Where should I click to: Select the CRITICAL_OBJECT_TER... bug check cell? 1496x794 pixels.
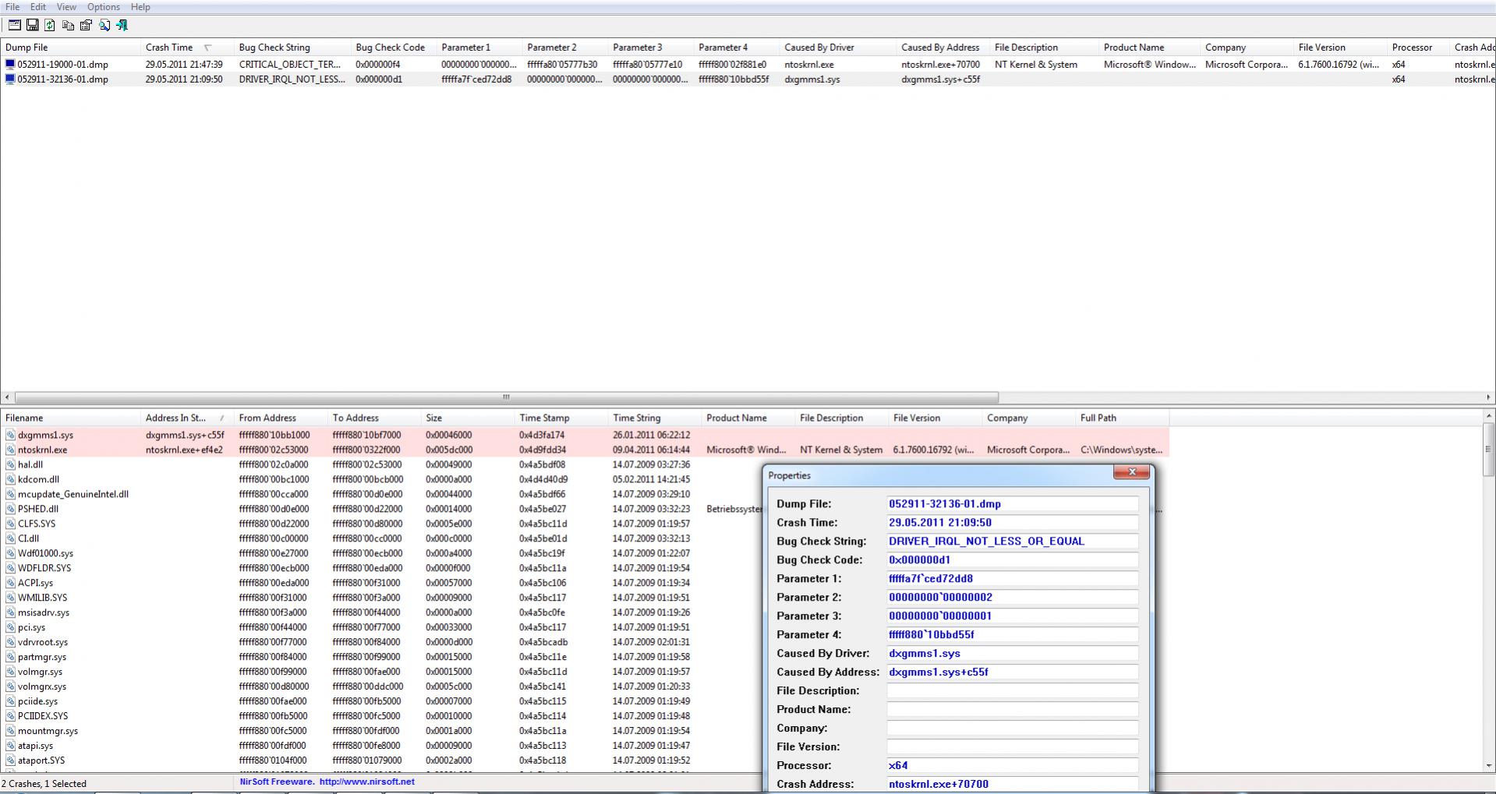click(289, 65)
